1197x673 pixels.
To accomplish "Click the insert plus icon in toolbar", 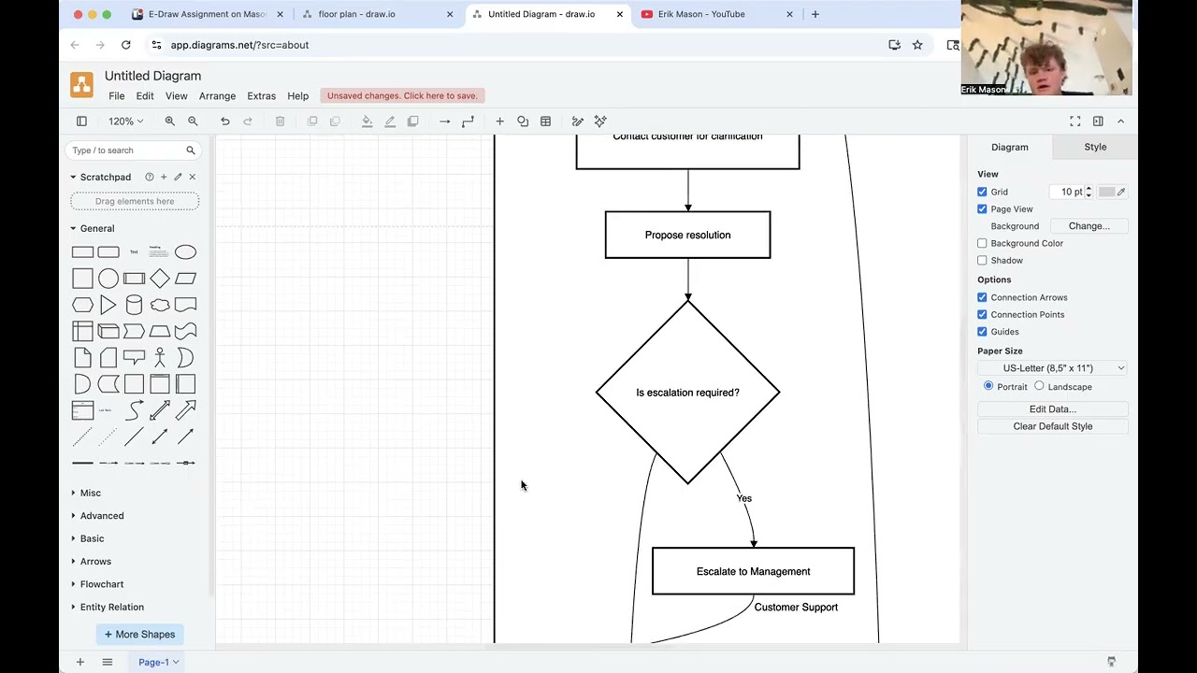I will pyautogui.click(x=499, y=122).
